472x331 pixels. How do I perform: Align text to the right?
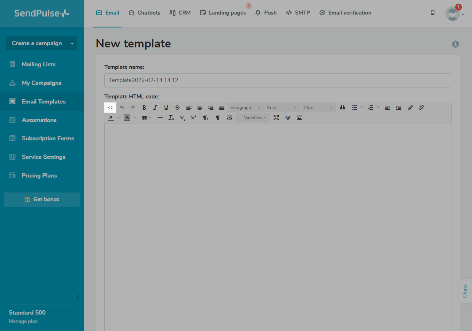point(211,108)
